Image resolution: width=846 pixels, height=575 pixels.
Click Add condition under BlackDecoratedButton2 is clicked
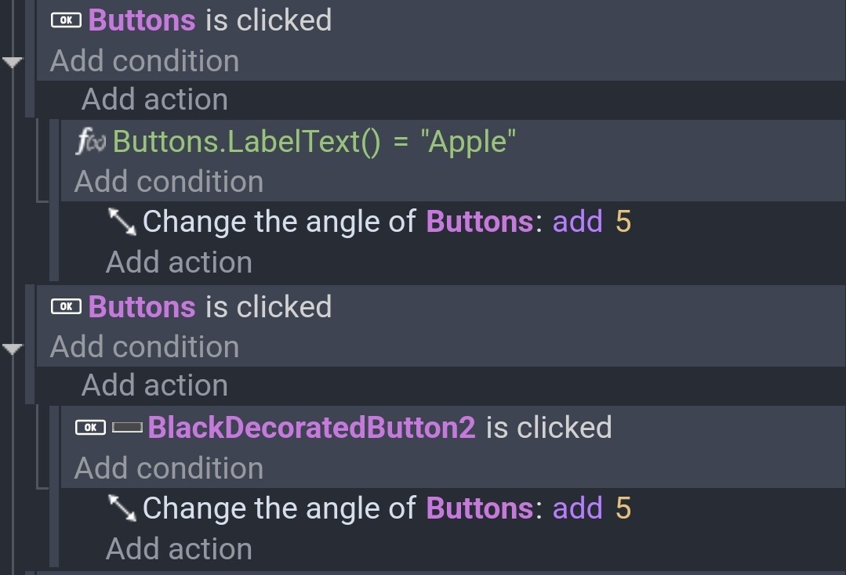coord(169,468)
